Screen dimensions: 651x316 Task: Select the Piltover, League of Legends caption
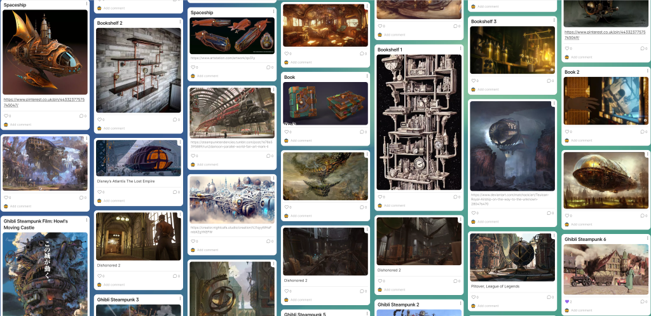(x=495, y=286)
